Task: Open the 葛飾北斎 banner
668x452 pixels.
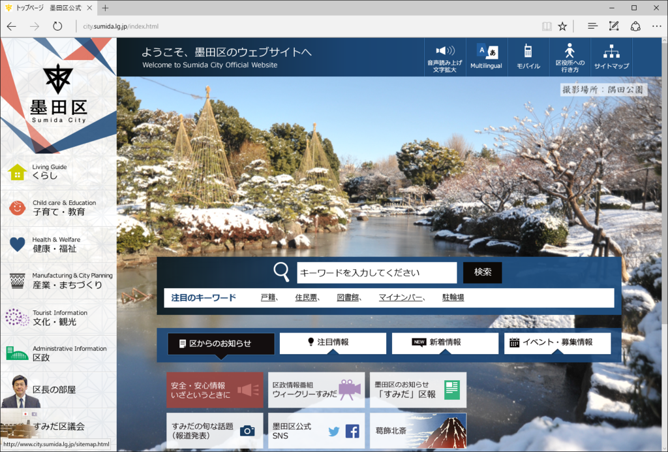Action: (418, 430)
